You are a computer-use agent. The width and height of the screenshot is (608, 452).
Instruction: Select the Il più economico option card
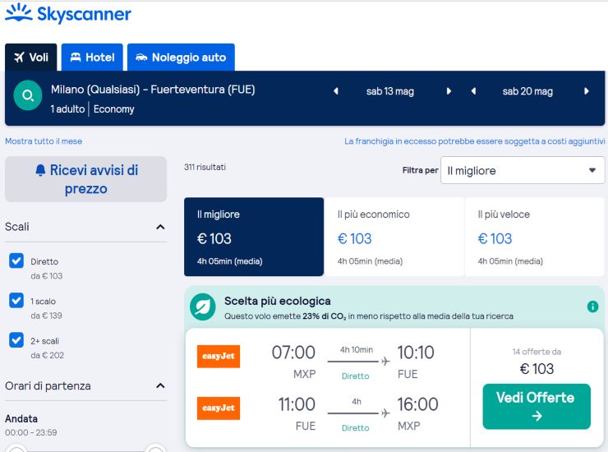pos(394,237)
